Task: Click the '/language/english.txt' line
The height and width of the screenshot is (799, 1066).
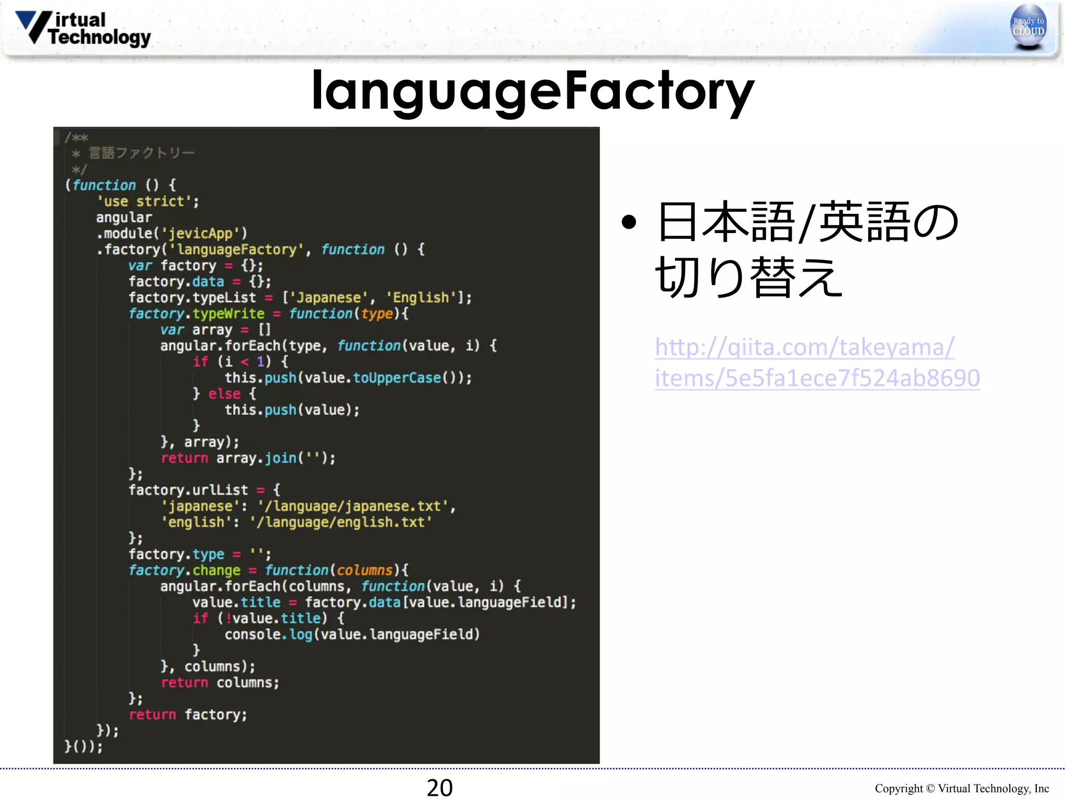Action: (x=296, y=522)
